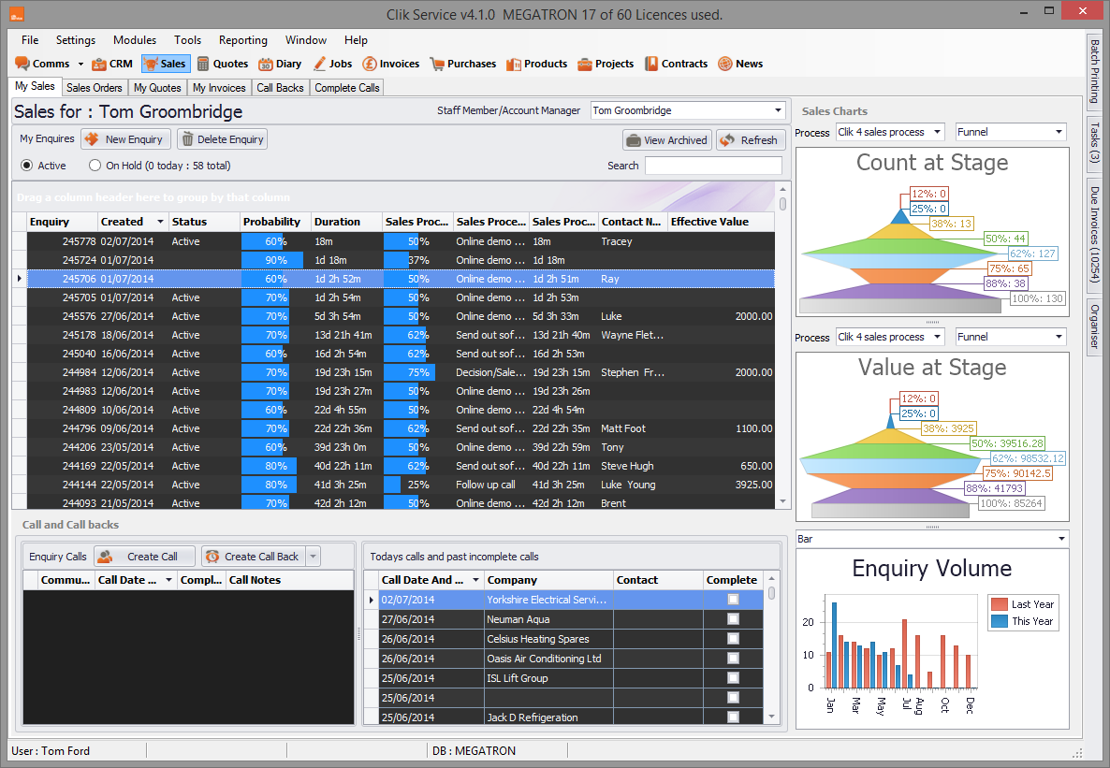Open the Reporting menu

coord(242,40)
